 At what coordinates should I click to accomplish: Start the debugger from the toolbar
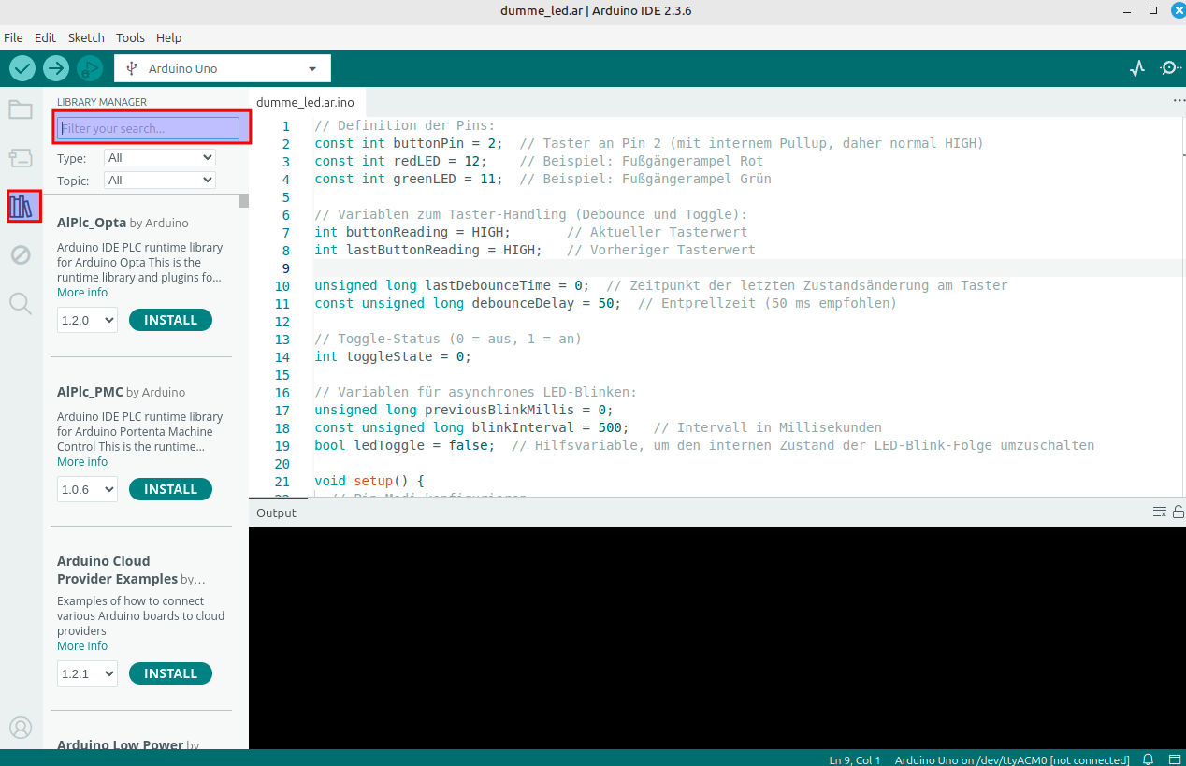pos(90,68)
